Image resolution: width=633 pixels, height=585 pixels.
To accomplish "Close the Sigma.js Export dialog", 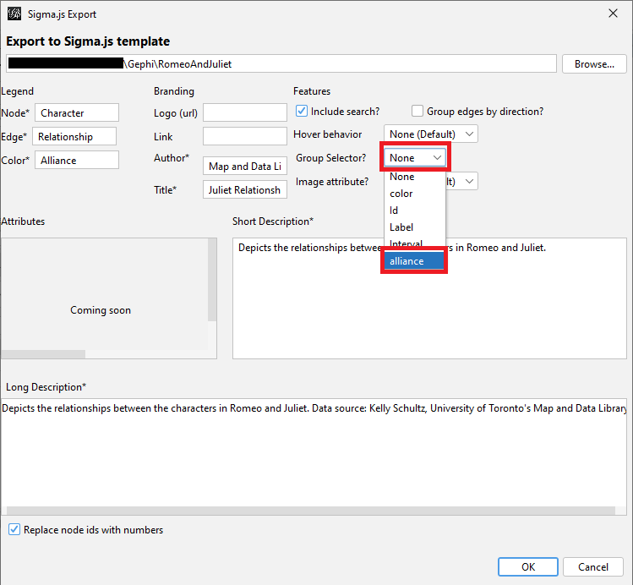I will point(613,14).
